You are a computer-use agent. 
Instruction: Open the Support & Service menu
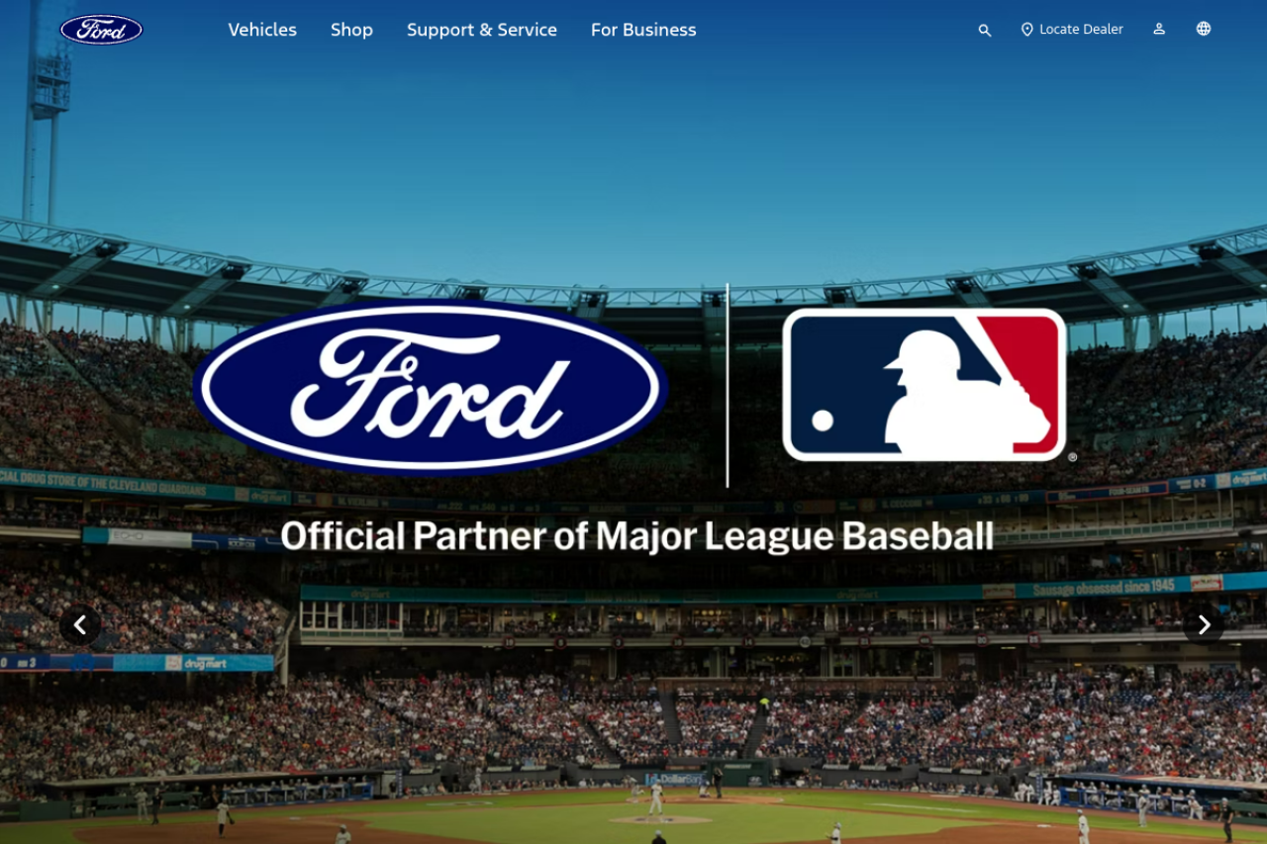[482, 30]
